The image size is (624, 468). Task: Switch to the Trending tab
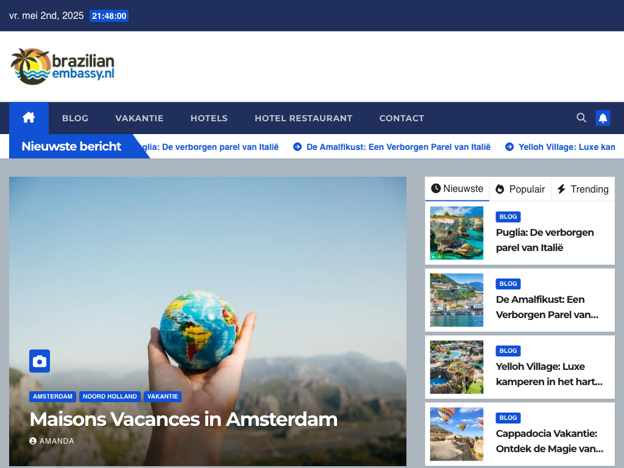coord(583,189)
